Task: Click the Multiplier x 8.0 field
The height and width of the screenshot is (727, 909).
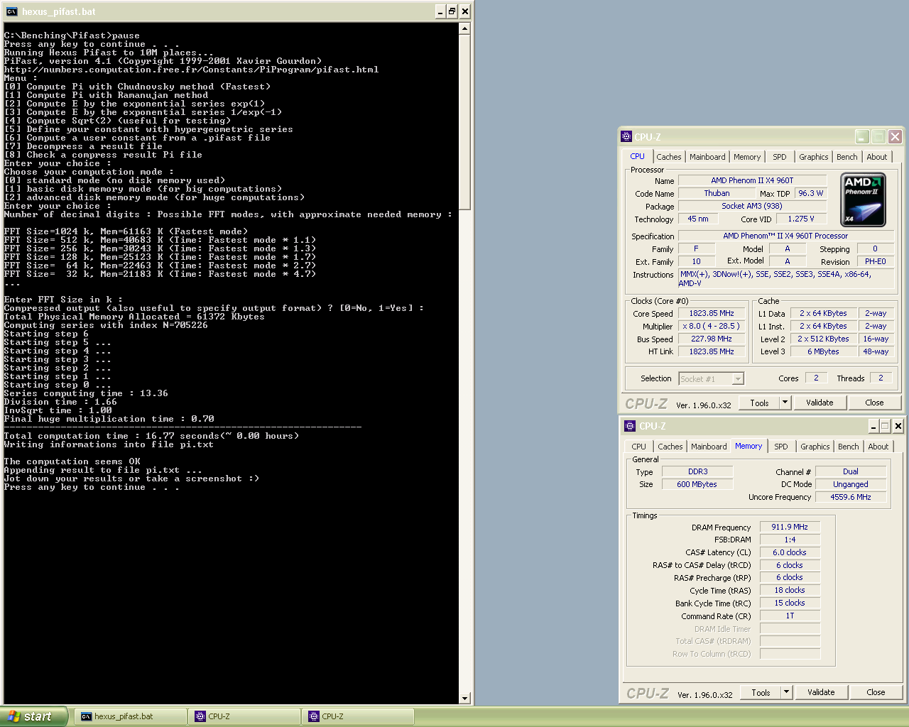Action: (712, 326)
